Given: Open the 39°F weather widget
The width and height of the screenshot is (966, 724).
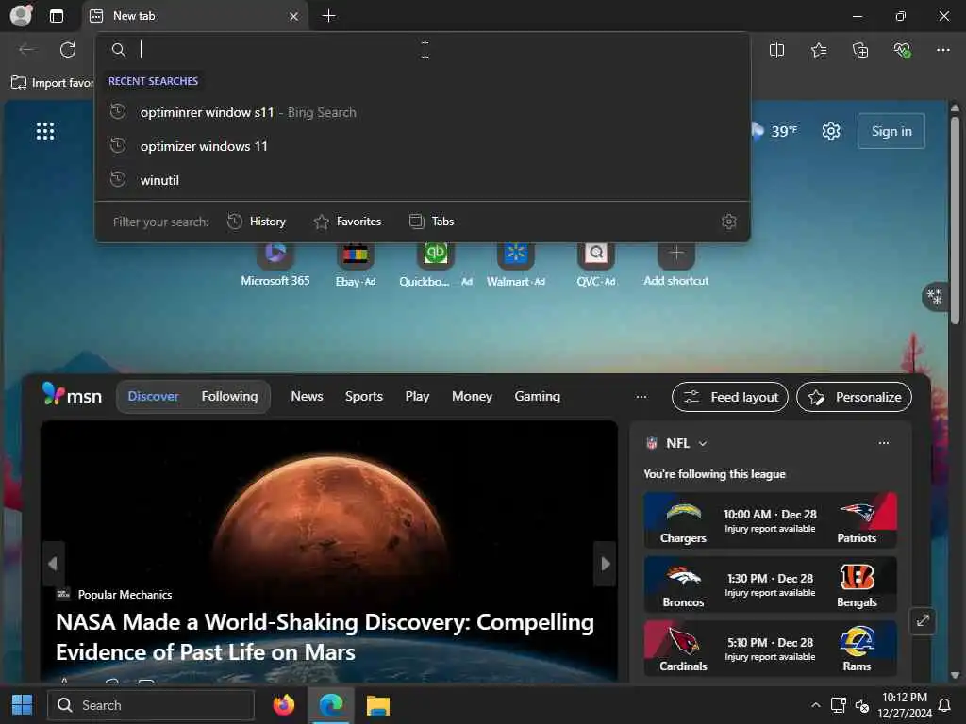Looking at the screenshot, I should pos(774,131).
